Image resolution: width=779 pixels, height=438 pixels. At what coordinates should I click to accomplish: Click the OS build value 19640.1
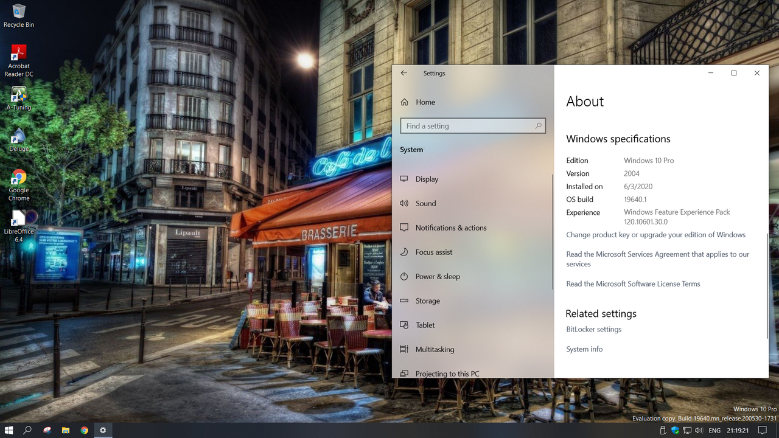point(635,200)
